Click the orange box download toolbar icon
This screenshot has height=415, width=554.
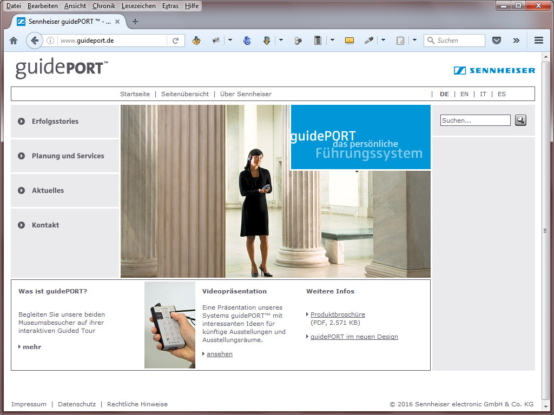pos(196,41)
